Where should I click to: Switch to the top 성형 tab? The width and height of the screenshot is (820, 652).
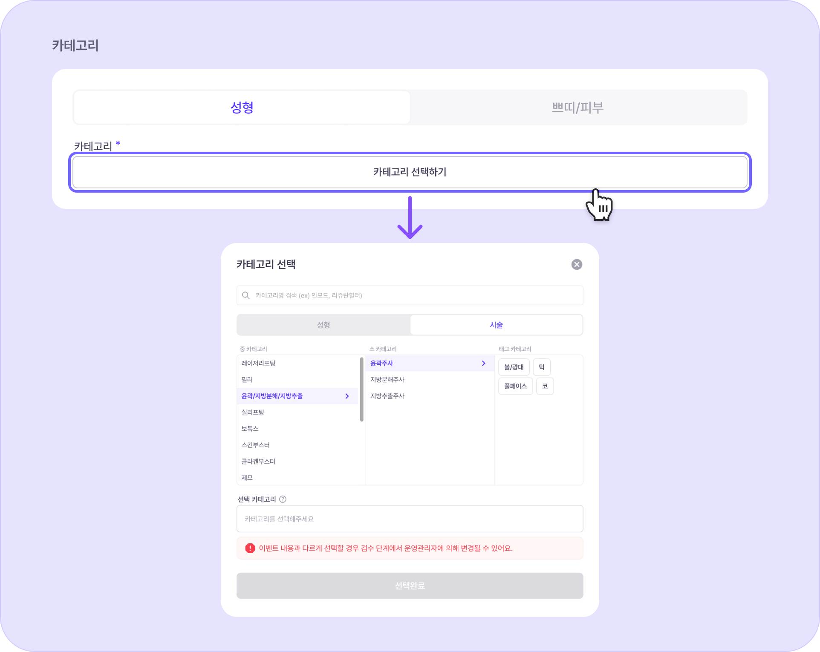(x=242, y=107)
